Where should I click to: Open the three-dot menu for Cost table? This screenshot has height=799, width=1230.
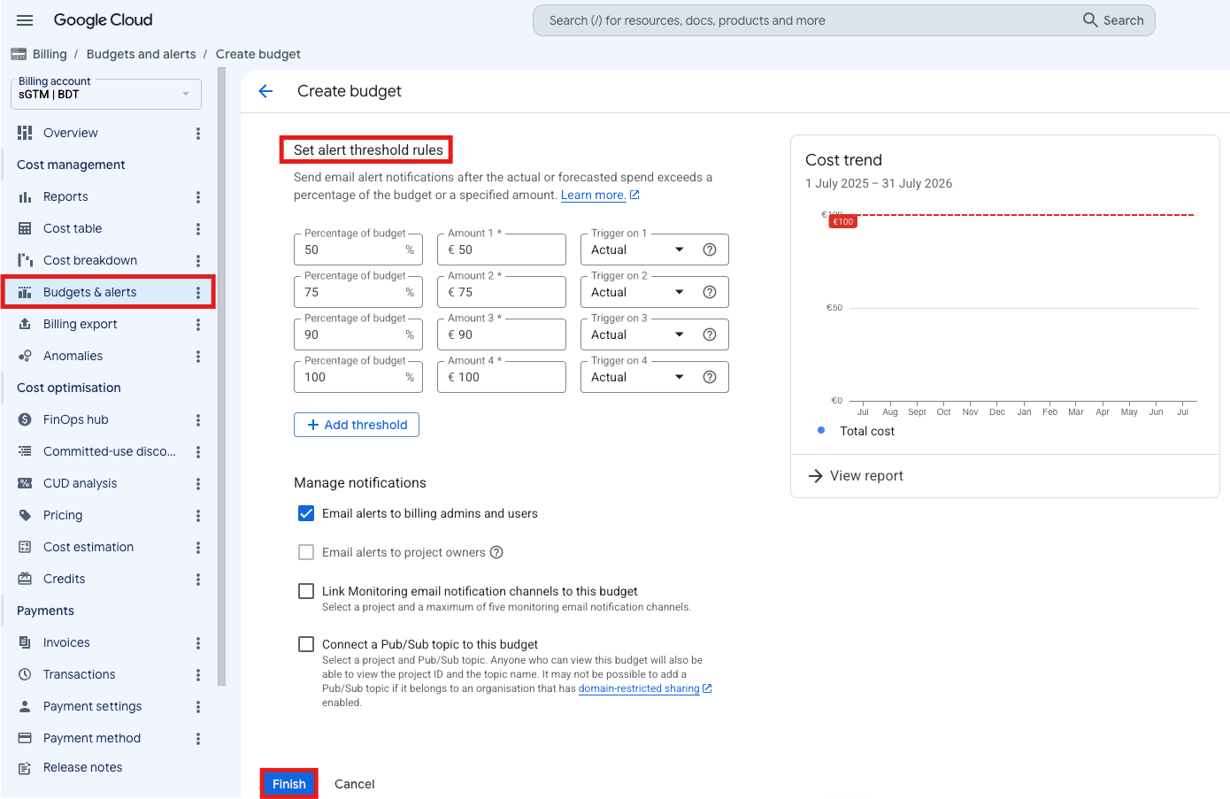coord(198,229)
